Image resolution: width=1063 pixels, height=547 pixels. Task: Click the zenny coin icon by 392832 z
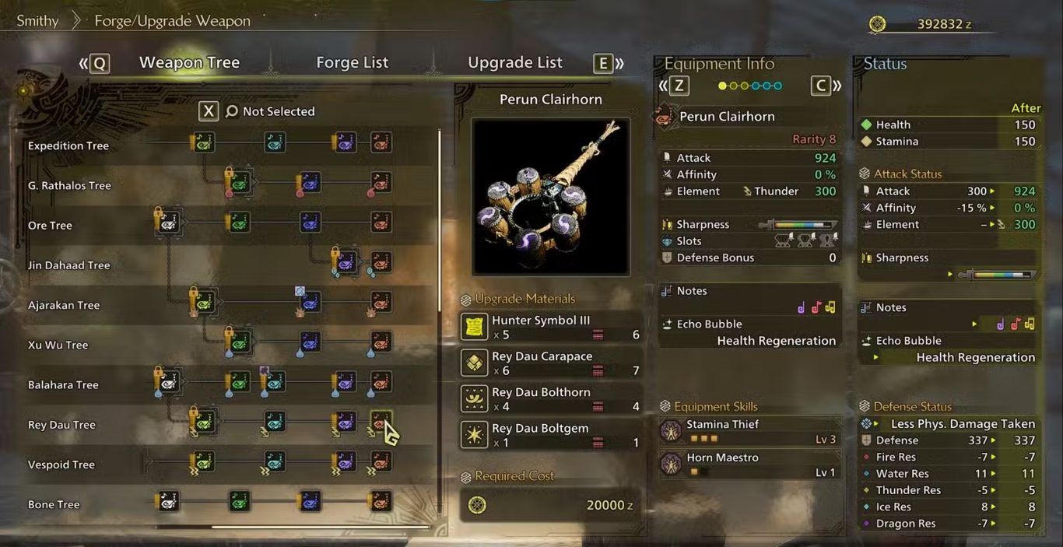(877, 24)
